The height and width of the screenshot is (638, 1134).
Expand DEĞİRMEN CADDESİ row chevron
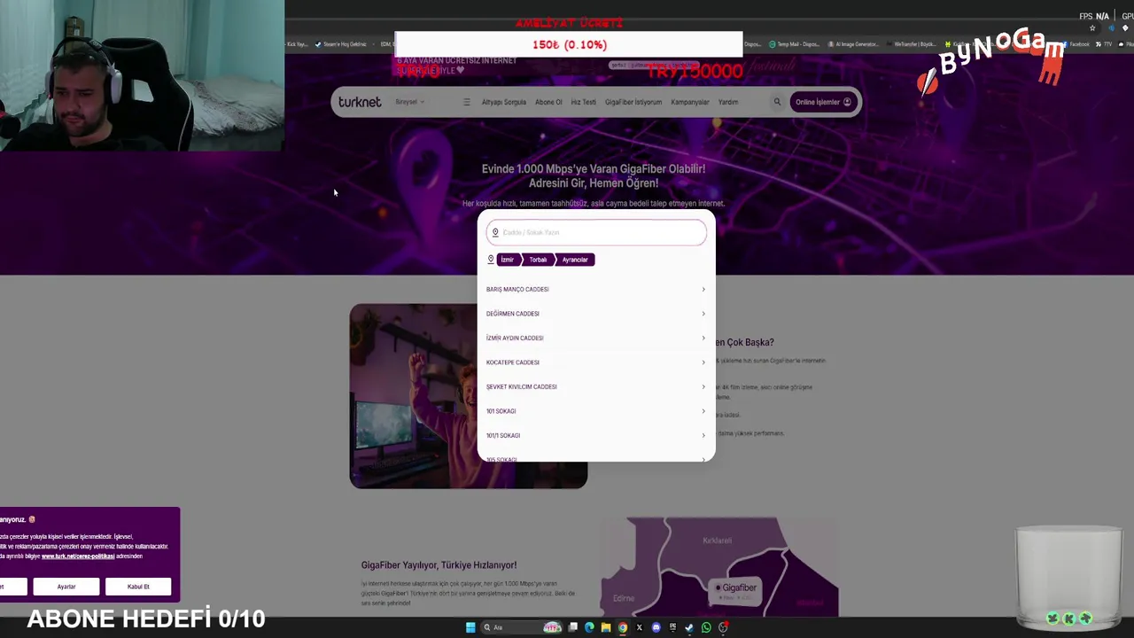click(x=703, y=314)
